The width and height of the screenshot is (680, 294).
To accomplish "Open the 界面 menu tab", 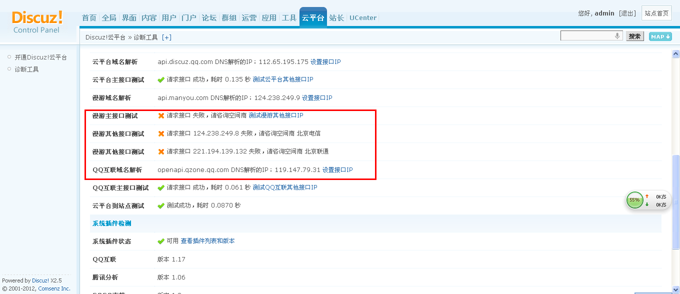I will [x=129, y=17].
